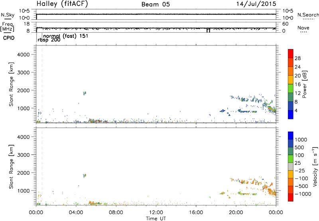Click '4000' on the power panel range axis
The image size is (319, 221).
pos(24,55)
